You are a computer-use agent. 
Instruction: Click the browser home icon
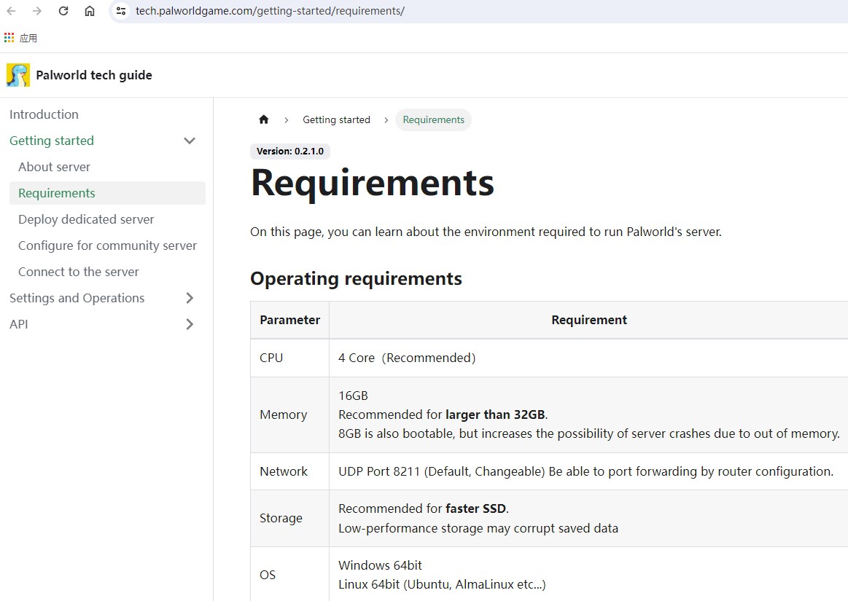(x=90, y=11)
